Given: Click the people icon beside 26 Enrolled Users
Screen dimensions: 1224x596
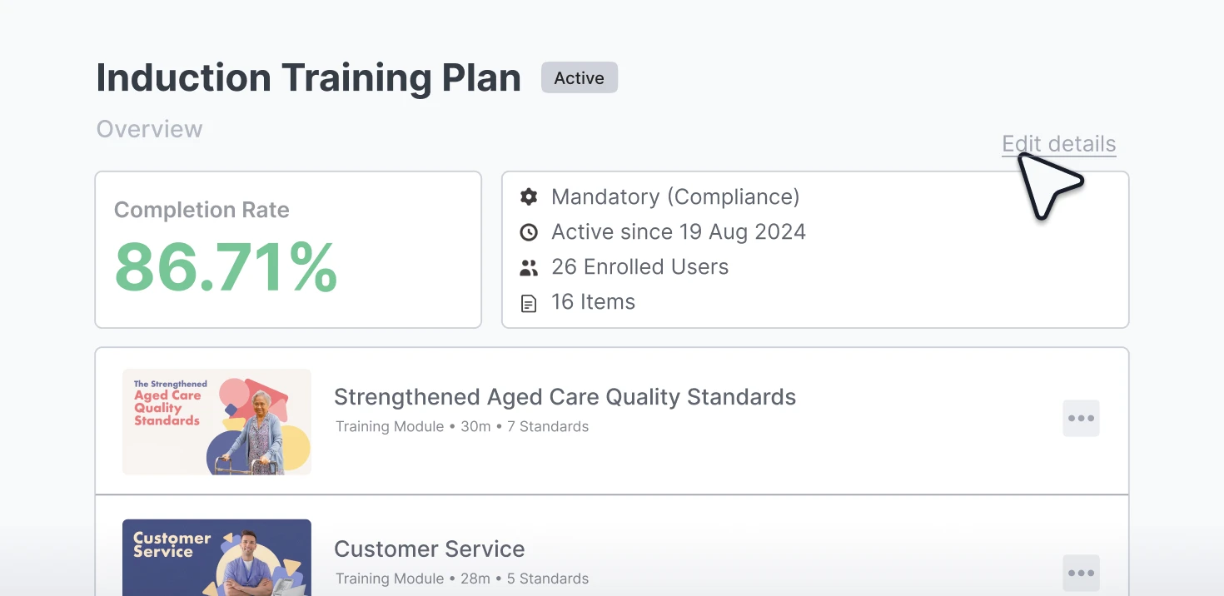Looking at the screenshot, I should (529, 267).
